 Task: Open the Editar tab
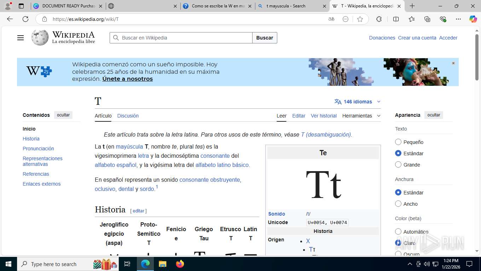(299, 116)
